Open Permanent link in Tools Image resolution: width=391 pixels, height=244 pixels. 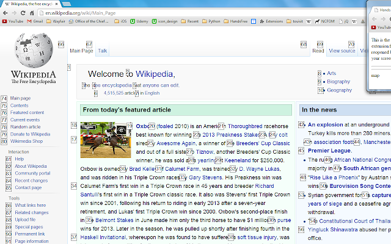click(30, 234)
